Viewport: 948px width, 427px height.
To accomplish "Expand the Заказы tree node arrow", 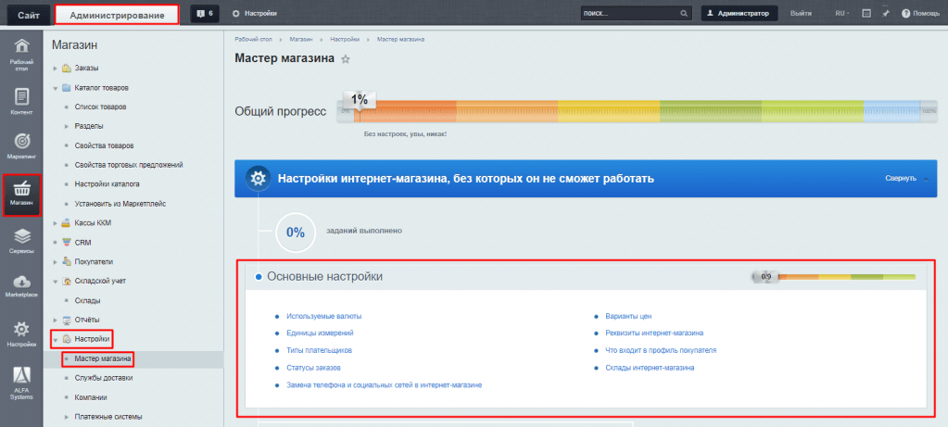I will 55,69.
